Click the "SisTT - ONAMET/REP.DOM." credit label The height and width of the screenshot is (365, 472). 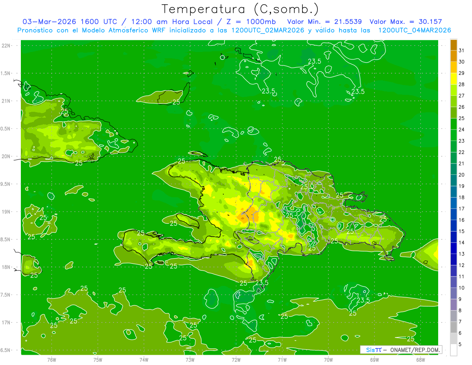click(x=401, y=350)
